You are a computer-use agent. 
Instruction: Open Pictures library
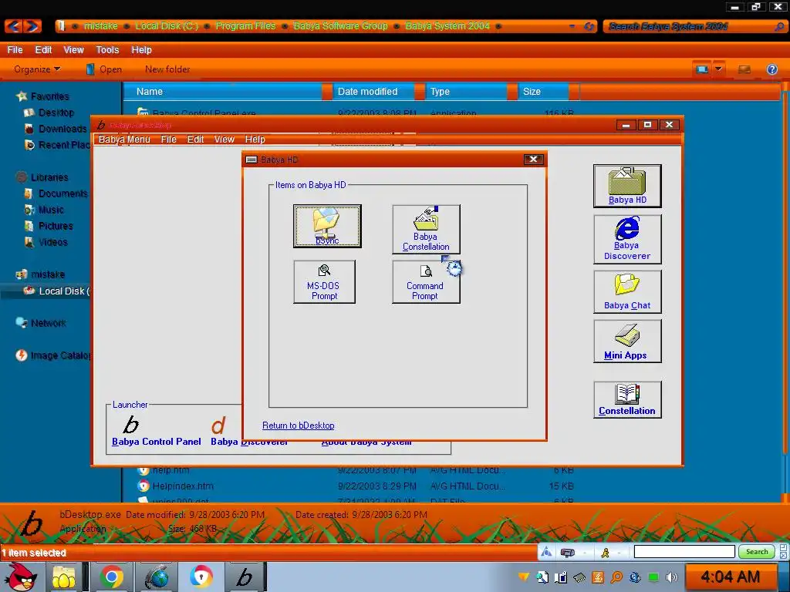tap(56, 226)
